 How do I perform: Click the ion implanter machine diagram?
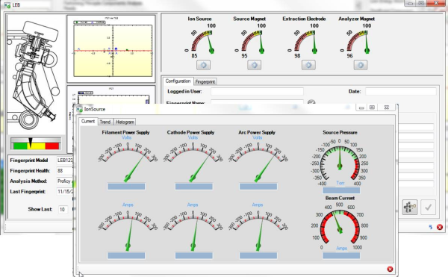[36, 74]
